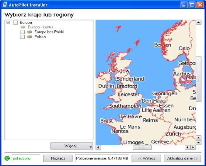Click the Potrzebne miejsce size field
This screenshot has width=206, height=166.
102,158
